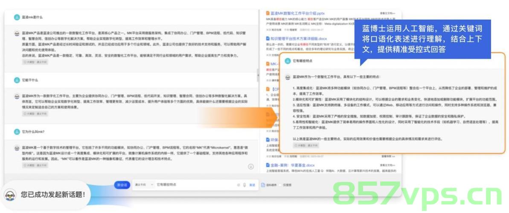This screenshot has width=509, height=213.
Task: Click user avatar beside 它为什么叫mk? question
Action: [17, 132]
